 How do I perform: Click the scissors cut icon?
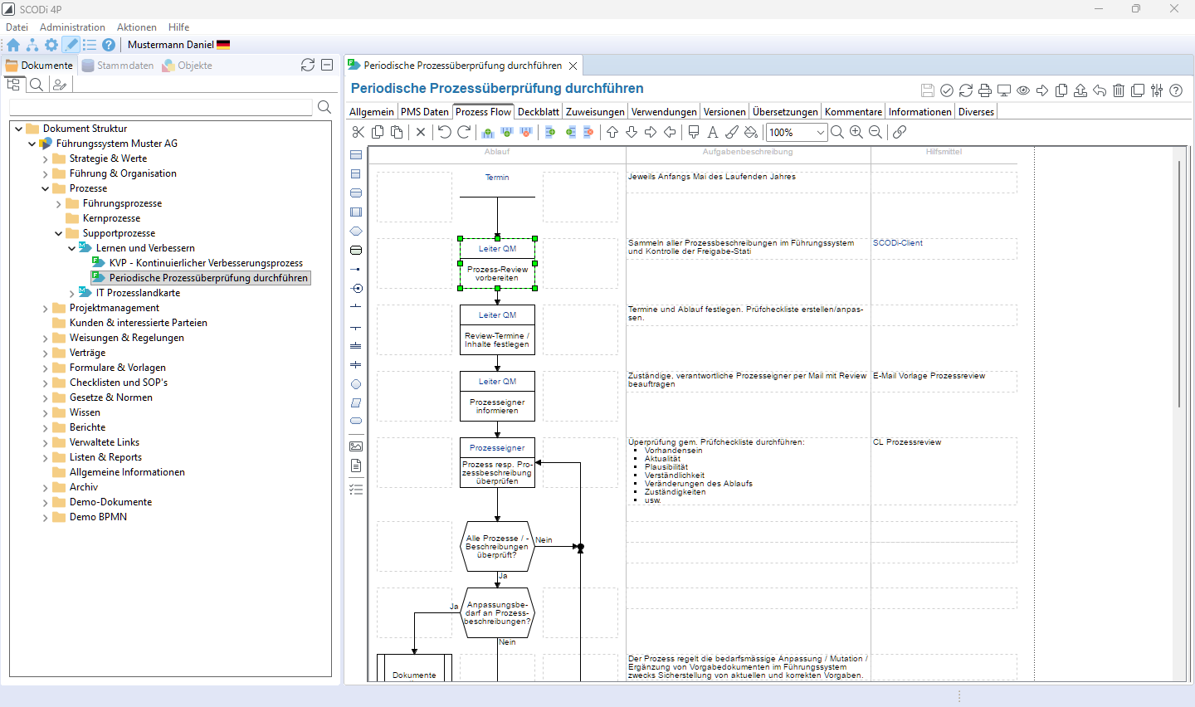click(x=358, y=132)
